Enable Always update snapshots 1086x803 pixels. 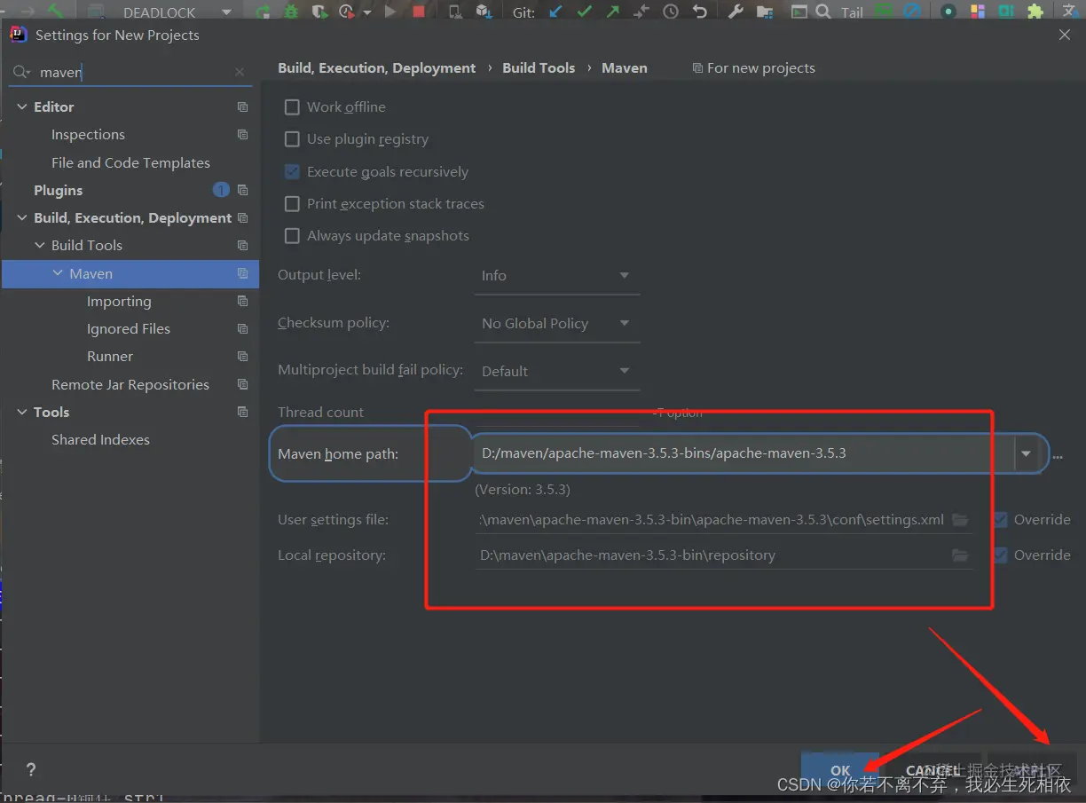292,236
